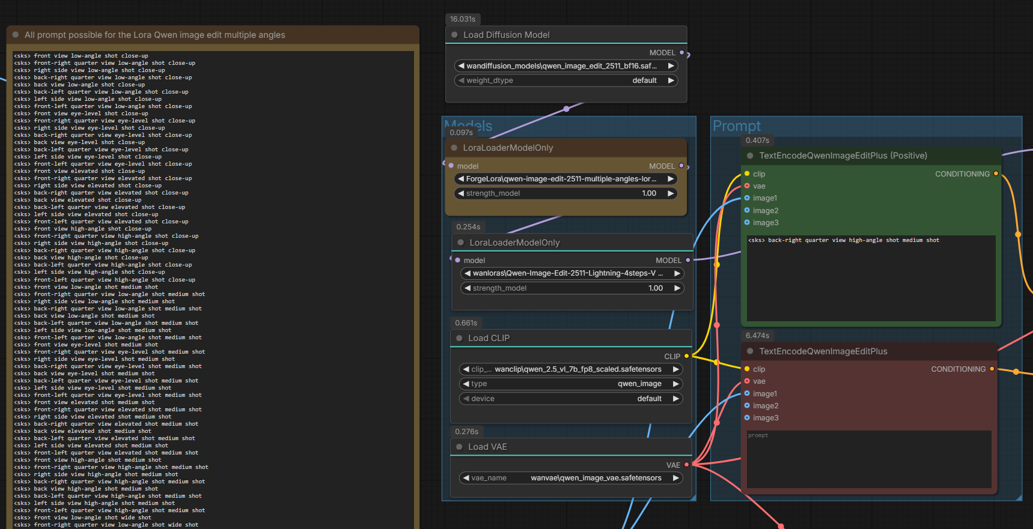
Task: Click the positive prompt text box
Action: 871,277
